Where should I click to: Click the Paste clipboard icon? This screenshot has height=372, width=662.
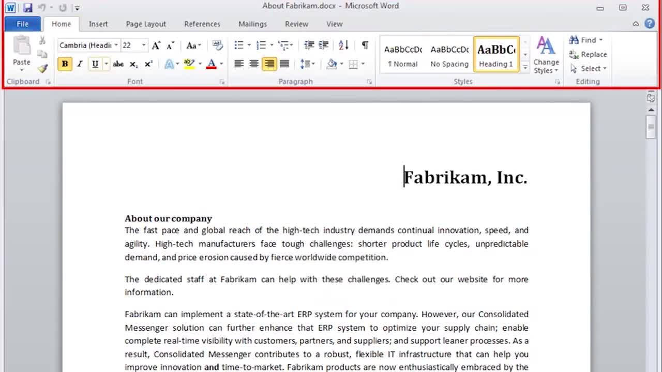(22, 46)
